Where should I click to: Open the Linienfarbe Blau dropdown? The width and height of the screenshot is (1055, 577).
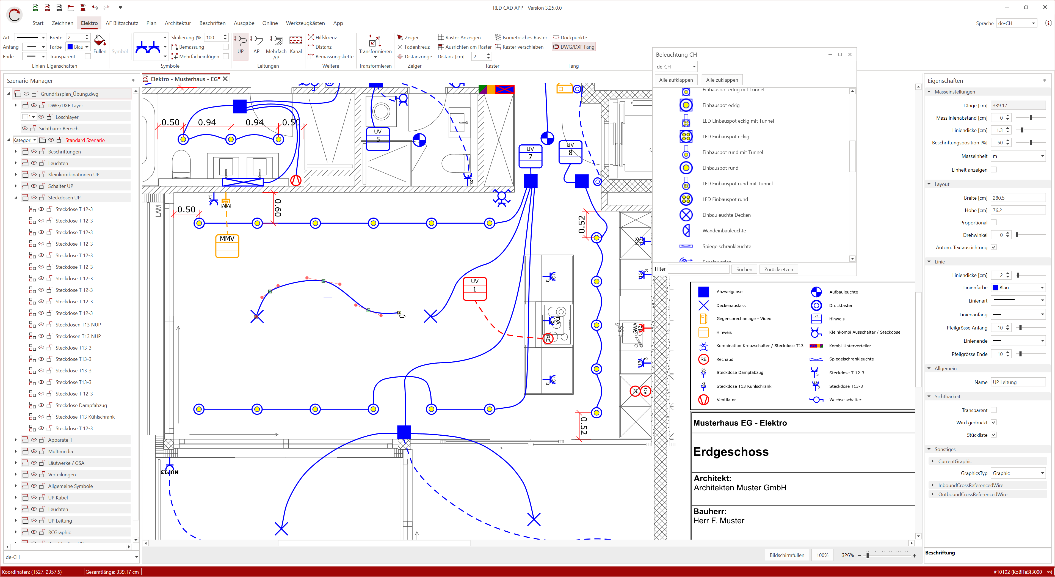[1018, 287]
